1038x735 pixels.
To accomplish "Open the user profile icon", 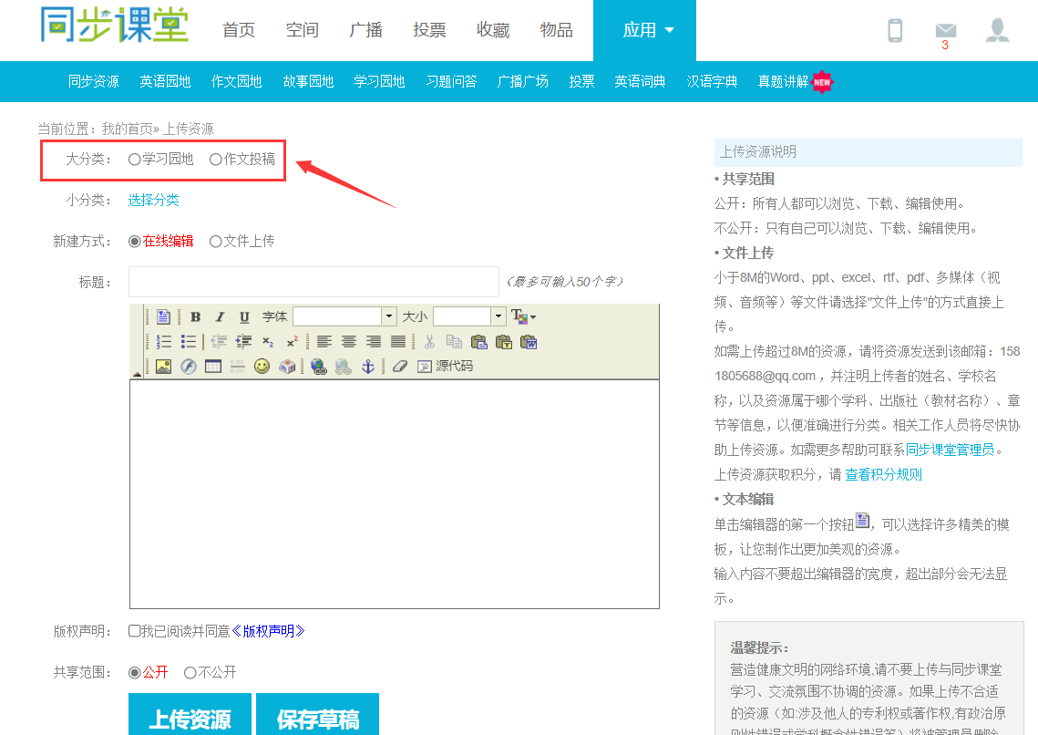I will pos(997,30).
